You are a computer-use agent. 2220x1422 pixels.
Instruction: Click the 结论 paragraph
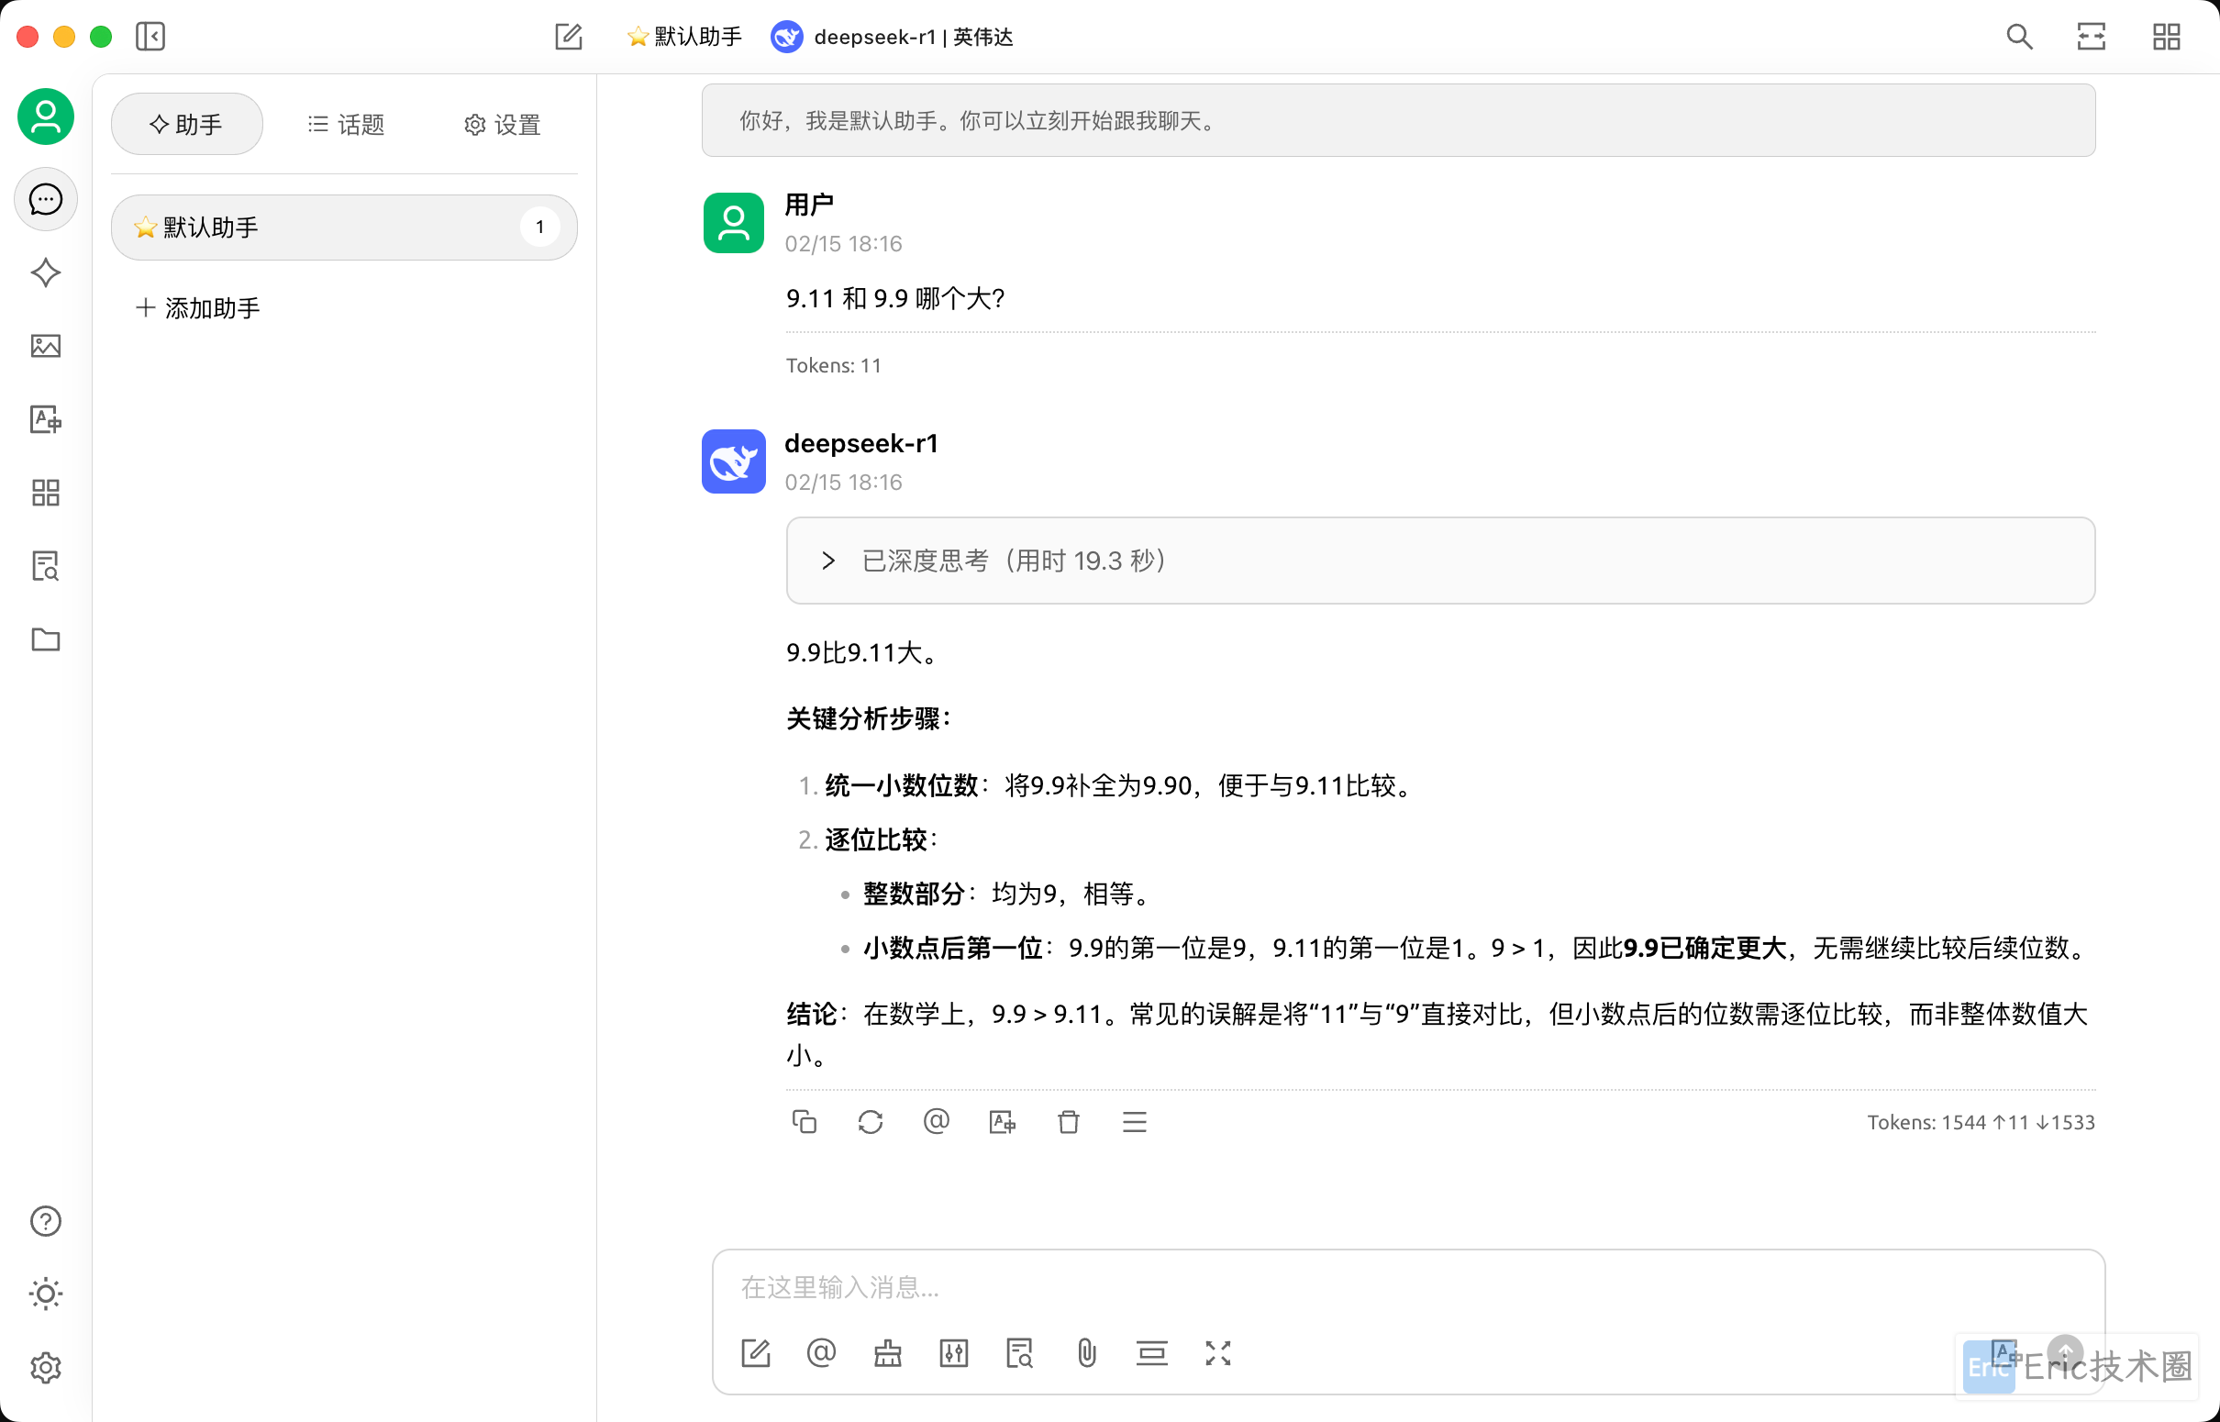1437,1034
